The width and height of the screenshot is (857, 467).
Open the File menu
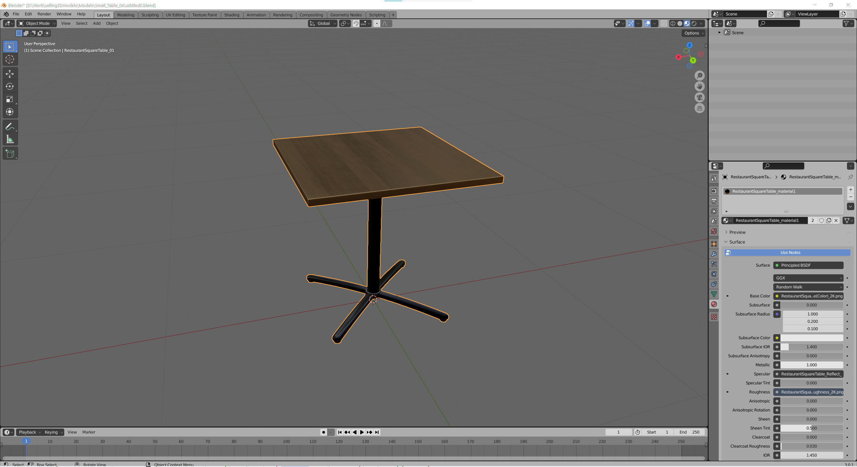(x=16, y=14)
